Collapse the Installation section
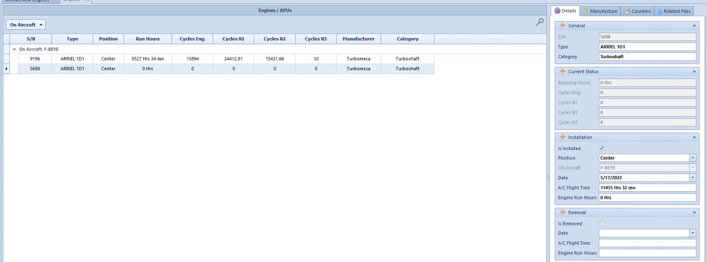The image size is (707, 262). tap(694, 137)
